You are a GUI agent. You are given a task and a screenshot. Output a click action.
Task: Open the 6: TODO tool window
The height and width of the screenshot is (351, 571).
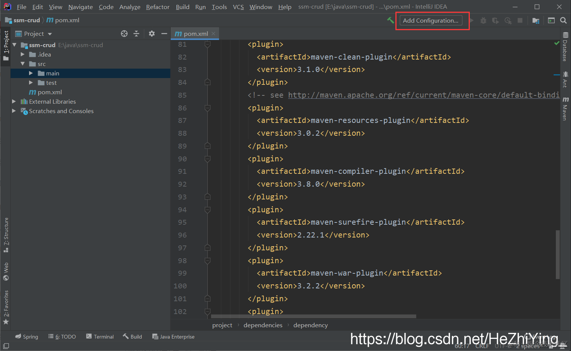62,337
